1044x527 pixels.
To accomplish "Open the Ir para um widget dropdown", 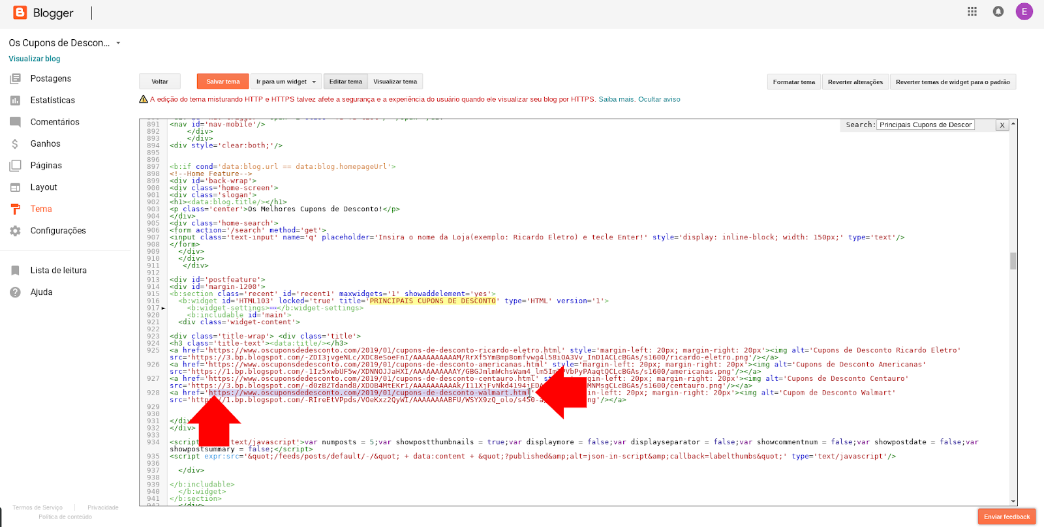I will tap(286, 82).
